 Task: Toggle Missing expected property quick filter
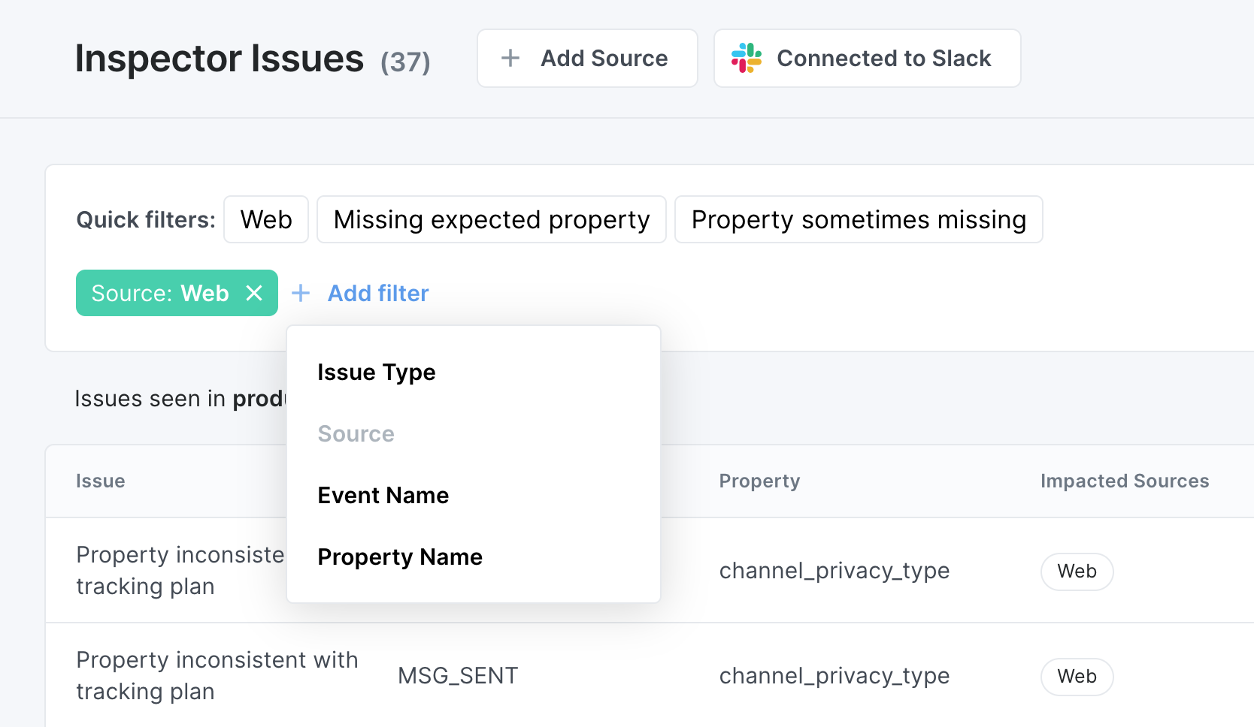click(x=491, y=219)
